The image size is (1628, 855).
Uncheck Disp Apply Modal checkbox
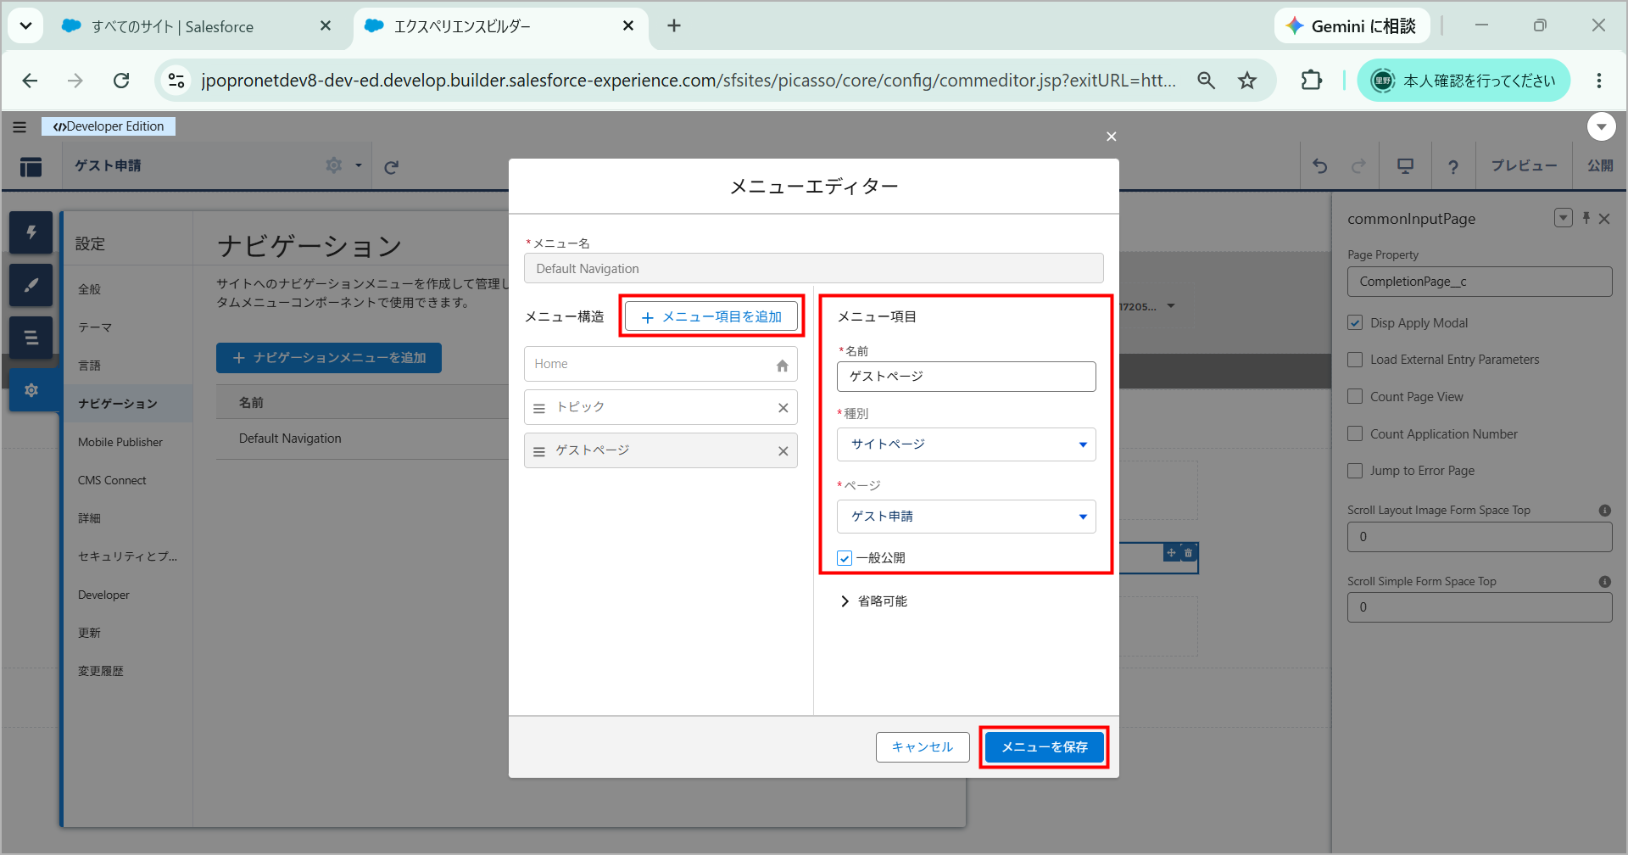click(x=1355, y=322)
